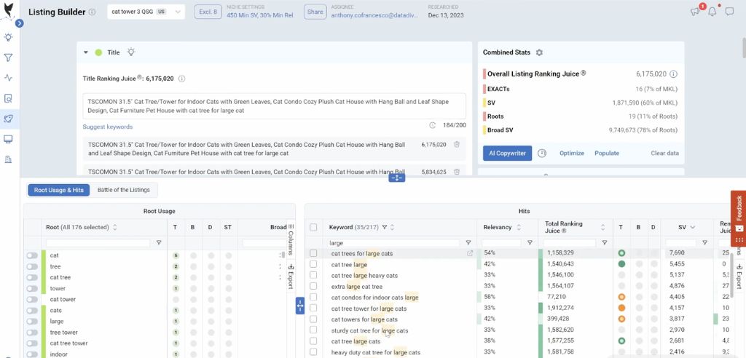Open Keyword header filter funnel
This screenshot has height=358, width=746.
(385, 227)
